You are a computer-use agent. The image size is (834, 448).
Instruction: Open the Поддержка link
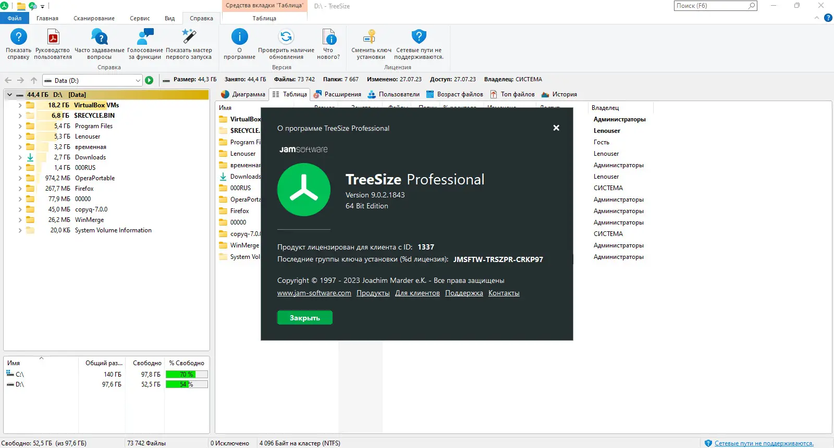[464, 293]
